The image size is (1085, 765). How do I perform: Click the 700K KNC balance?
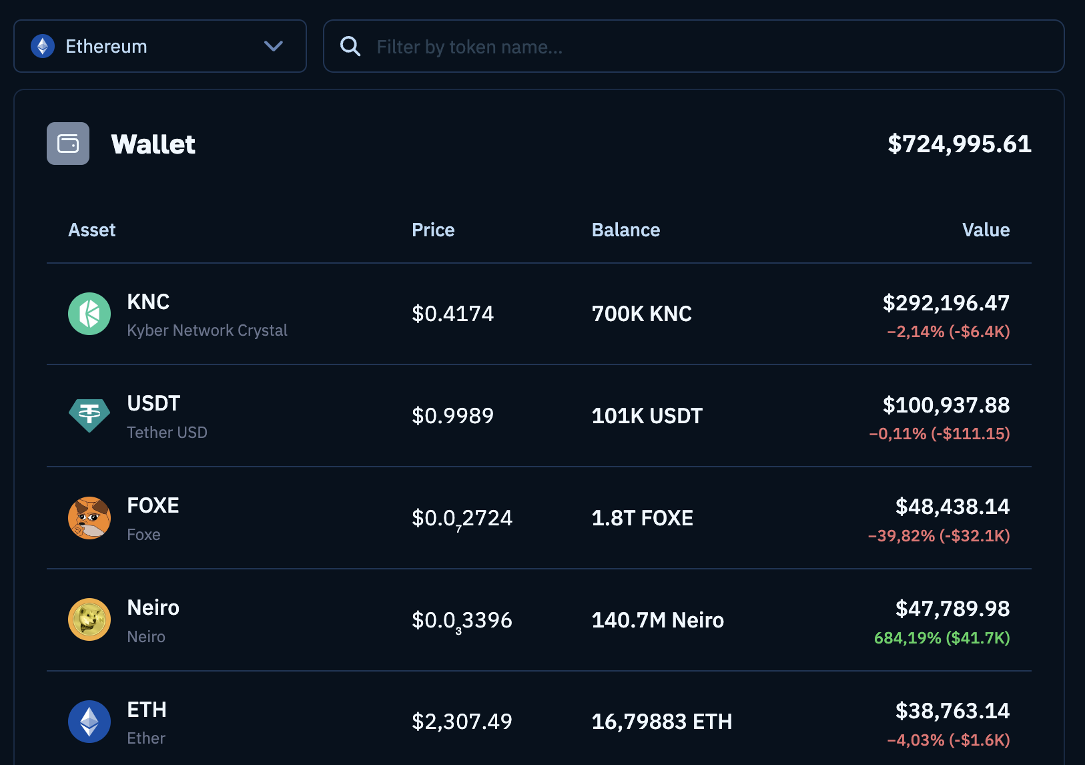click(x=642, y=314)
